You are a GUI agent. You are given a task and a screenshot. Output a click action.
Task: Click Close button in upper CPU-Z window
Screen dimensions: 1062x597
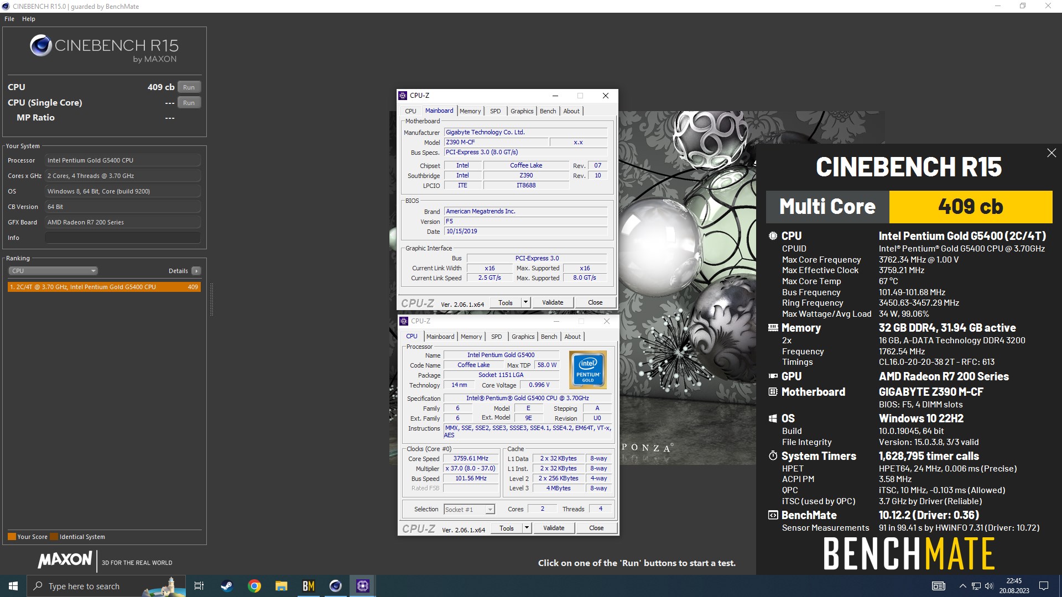(595, 303)
